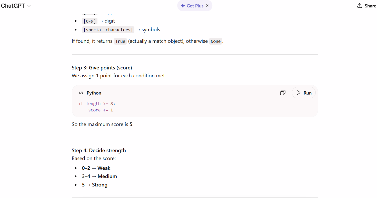
Task: Click the "→ digit" text
Action: [107, 21]
